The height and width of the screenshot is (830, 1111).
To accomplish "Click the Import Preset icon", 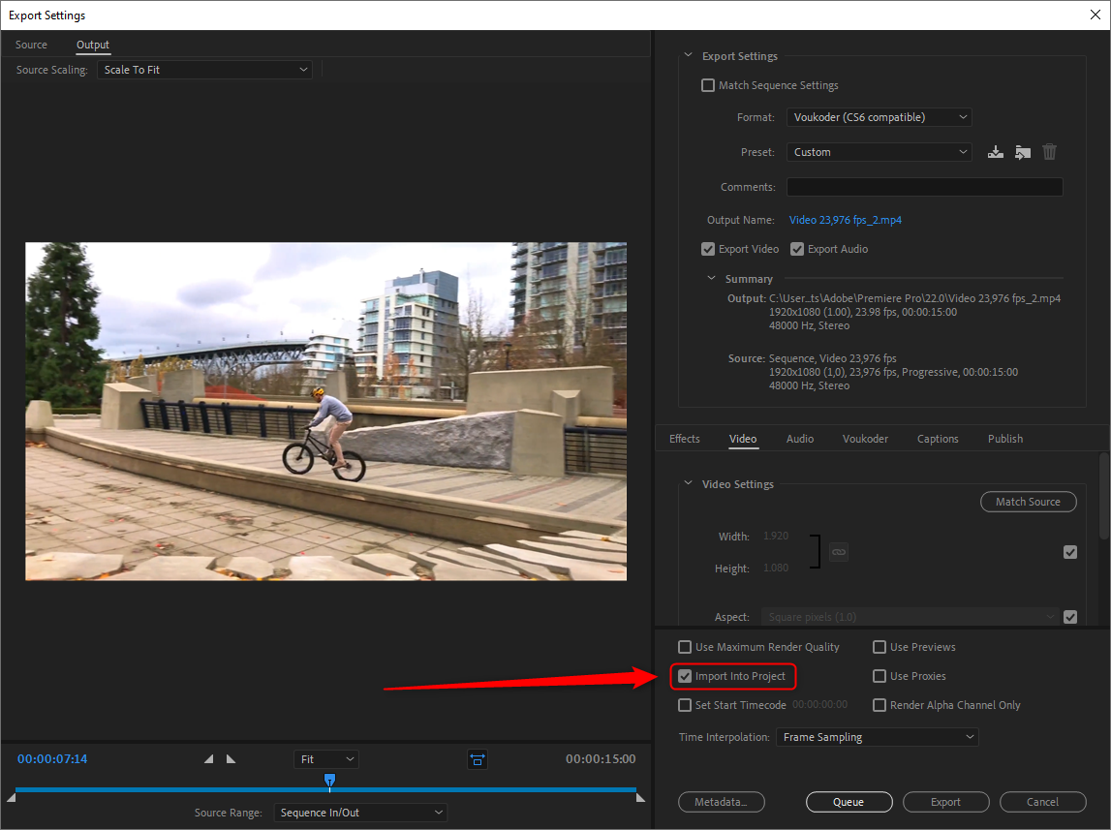I will point(1022,152).
